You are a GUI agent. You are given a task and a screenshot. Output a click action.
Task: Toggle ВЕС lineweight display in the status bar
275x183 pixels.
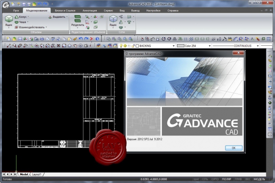pyautogui.click(x=248, y=179)
